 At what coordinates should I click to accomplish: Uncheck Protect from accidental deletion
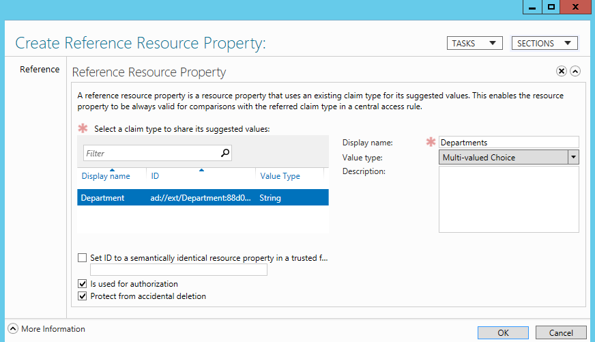pos(83,296)
